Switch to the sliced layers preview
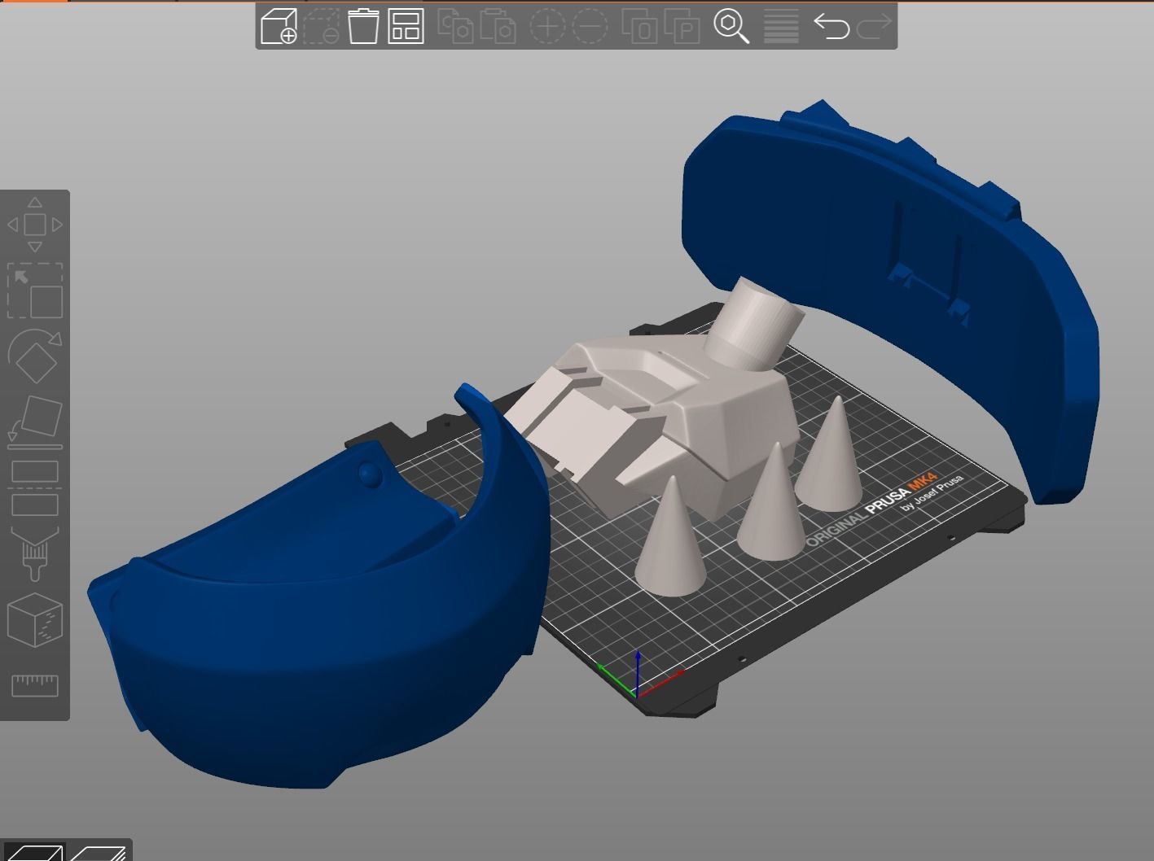 (98, 852)
